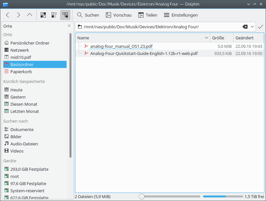The image size is (266, 201).
Task: Open the Einstellungen menu
Action: [181, 15]
